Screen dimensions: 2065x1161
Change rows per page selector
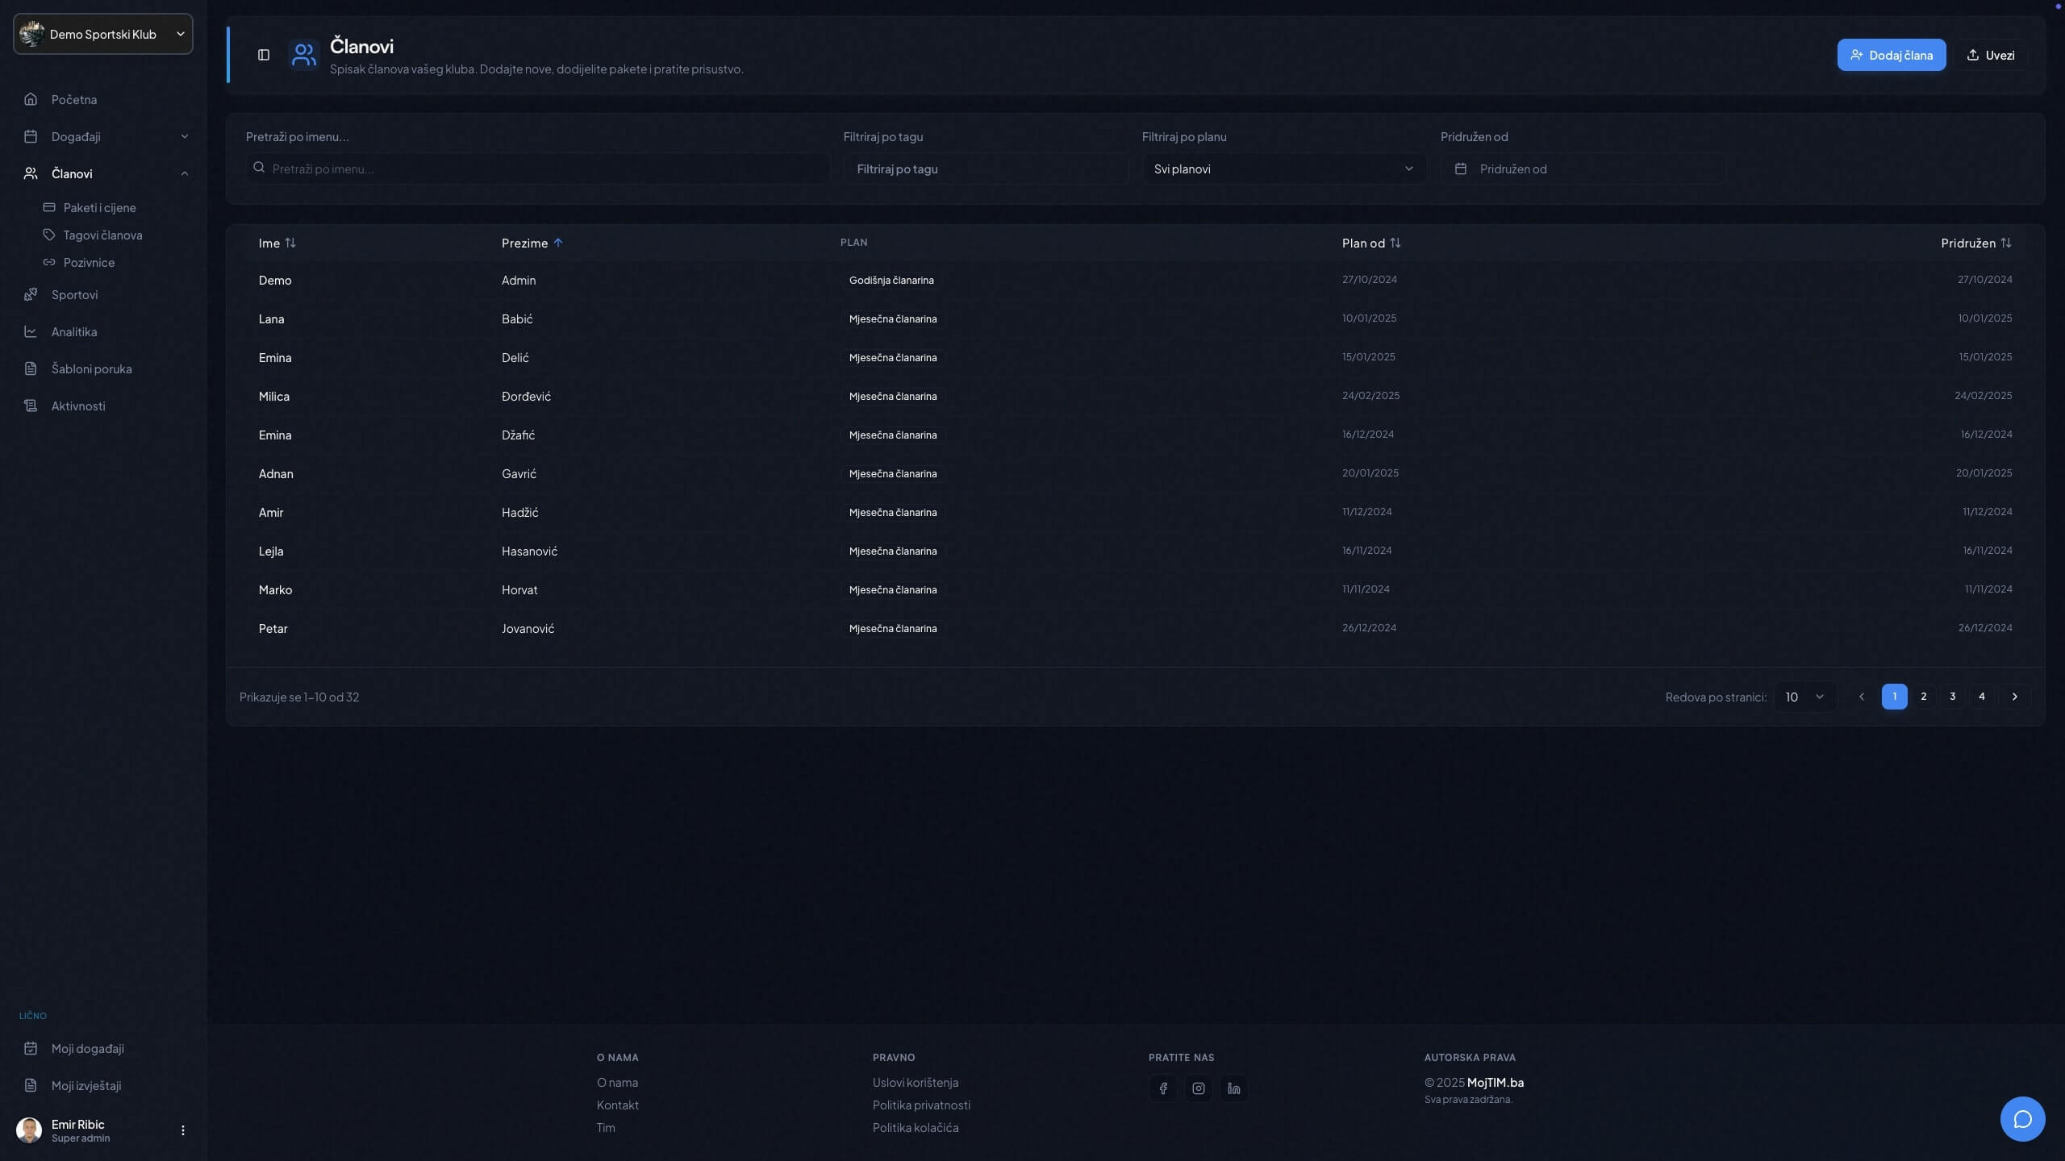click(x=1804, y=697)
